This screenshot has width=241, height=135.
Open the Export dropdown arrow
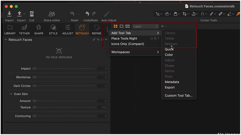24,14
